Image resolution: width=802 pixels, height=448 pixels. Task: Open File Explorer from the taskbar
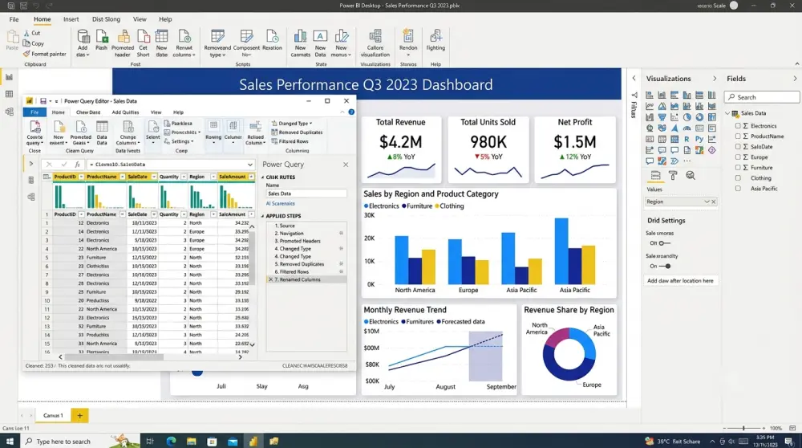point(192,441)
